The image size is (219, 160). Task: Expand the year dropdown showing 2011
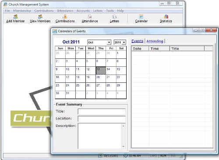124,42
